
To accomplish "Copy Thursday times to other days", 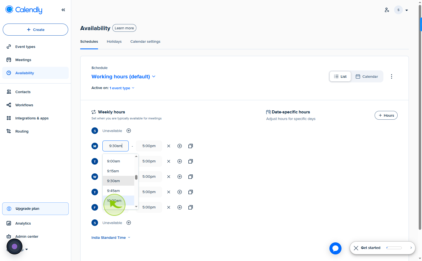I will [191, 192].
